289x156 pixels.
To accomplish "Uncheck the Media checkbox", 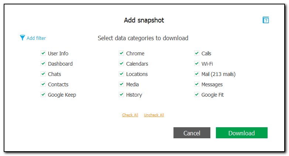I will pos(121,84).
